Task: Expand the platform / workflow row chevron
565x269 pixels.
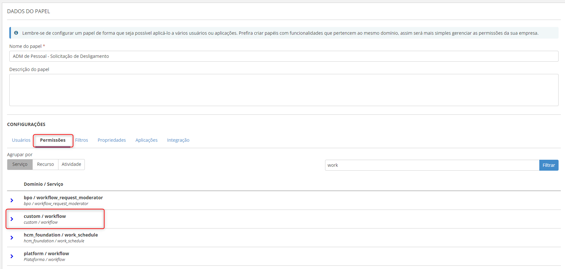Action: [12, 256]
